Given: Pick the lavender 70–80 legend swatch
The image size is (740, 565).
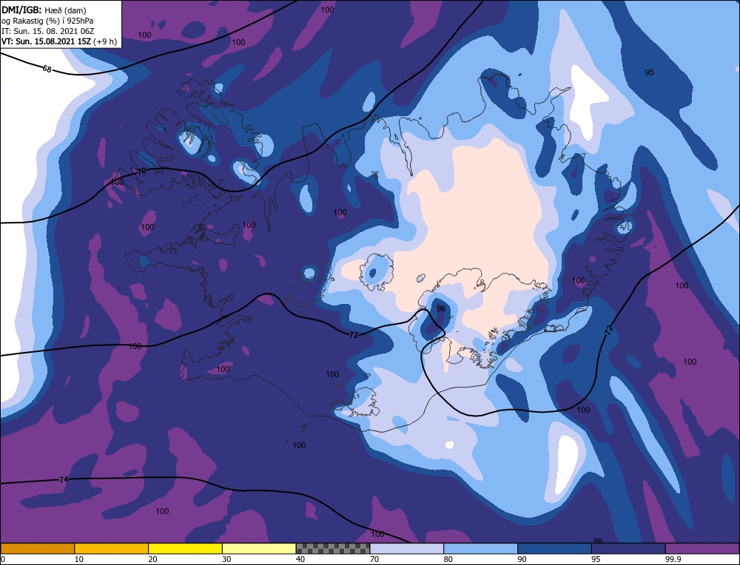Looking at the screenshot, I should [x=407, y=548].
